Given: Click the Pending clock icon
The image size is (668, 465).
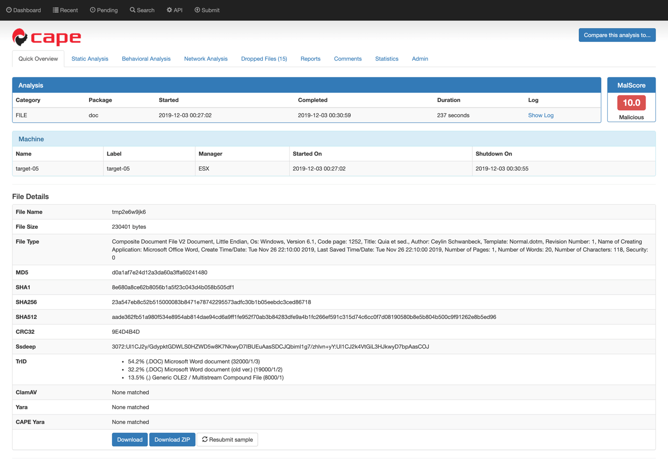Looking at the screenshot, I should point(93,10).
